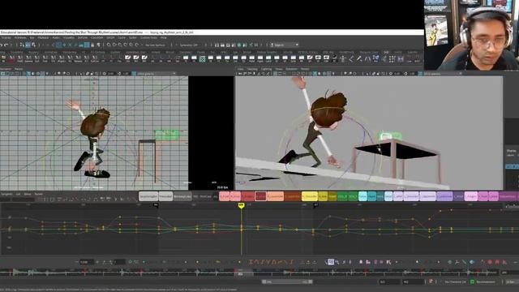This screenshot has height=292, width=519.
Task: Select by object type mode icon
Action: 28,45
